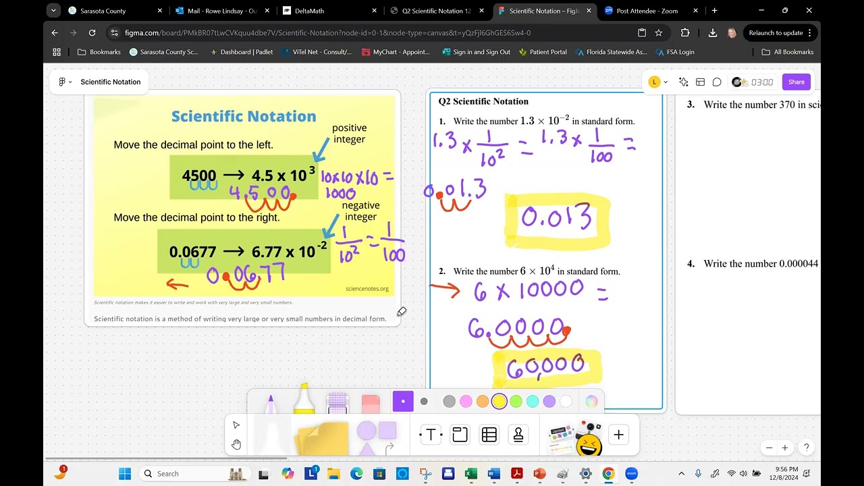Open FigJam AI sparkle tool

(x=684, y=82)
